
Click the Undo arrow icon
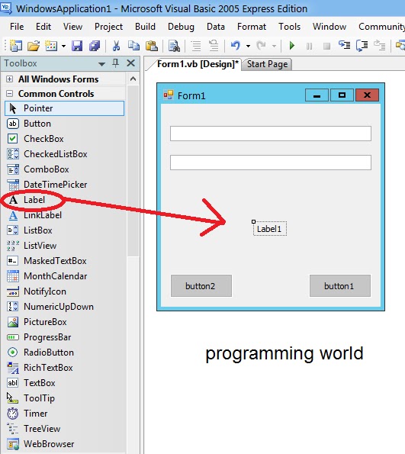[236, 46]
